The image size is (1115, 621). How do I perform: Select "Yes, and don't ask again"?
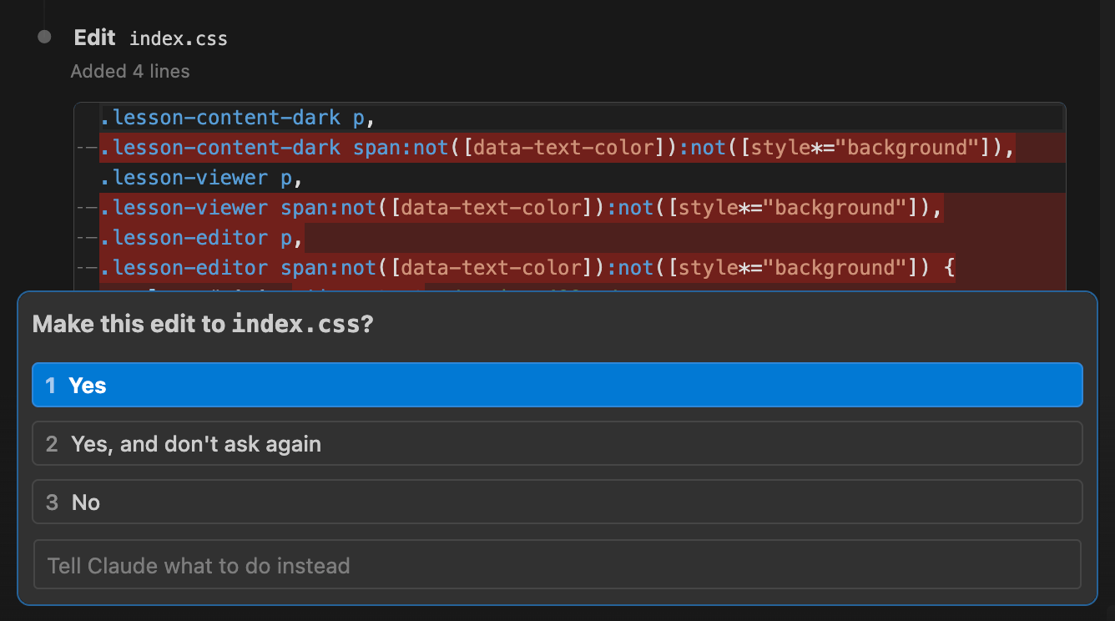click(x=557, y=443)
